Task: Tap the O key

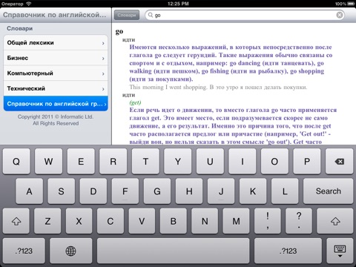Action: [274, 162]
